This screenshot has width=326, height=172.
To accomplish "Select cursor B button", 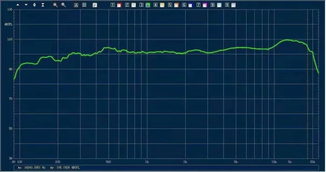I will pos(84,5).
